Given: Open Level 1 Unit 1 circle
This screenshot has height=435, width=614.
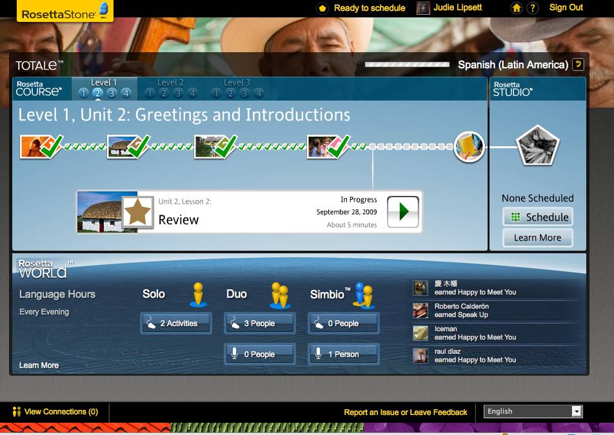Looking at the screenshot, I should click(x=83, y=93).
